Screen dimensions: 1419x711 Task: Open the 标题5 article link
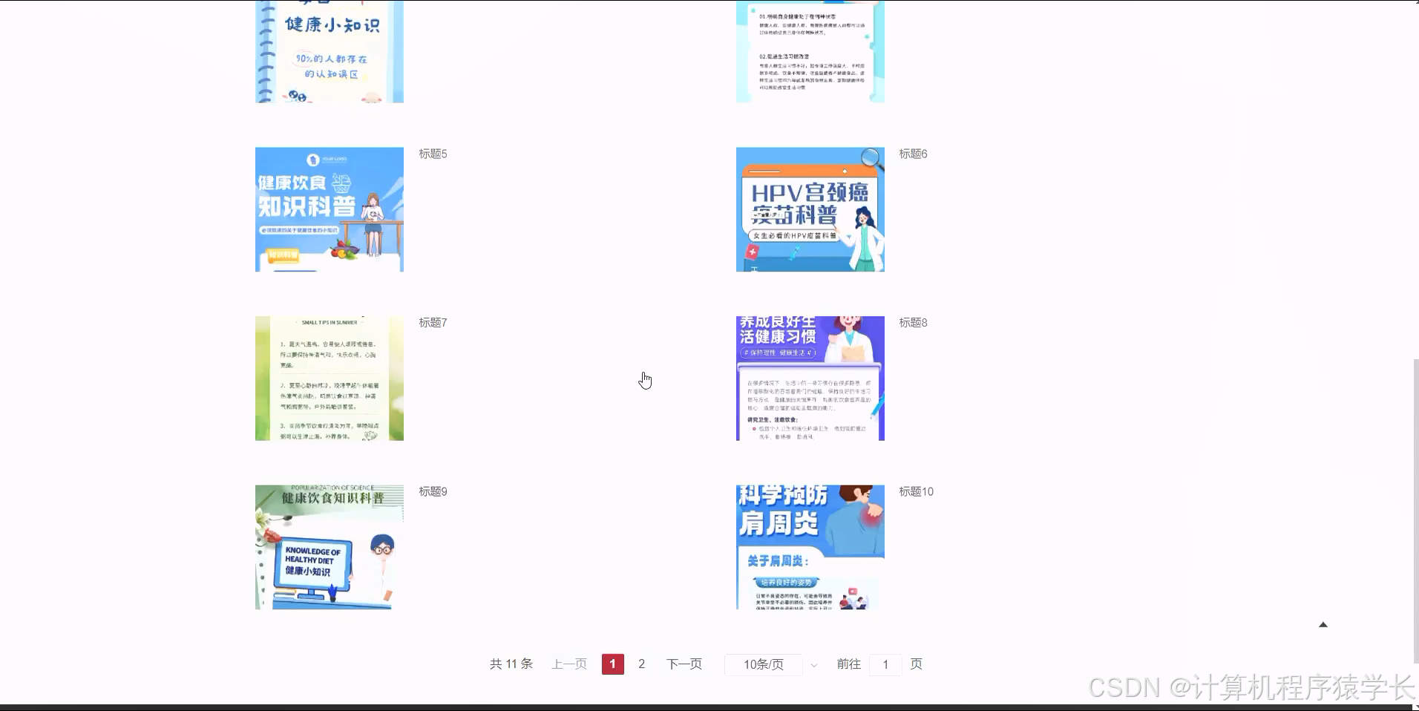pos(433,154)
